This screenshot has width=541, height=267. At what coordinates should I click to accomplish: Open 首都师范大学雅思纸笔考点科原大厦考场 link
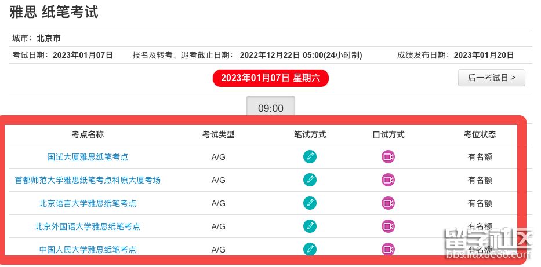point(88,180)
